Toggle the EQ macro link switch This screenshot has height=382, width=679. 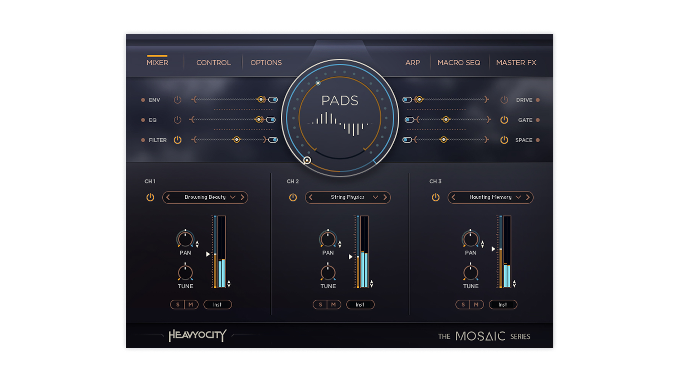point(271,120)
